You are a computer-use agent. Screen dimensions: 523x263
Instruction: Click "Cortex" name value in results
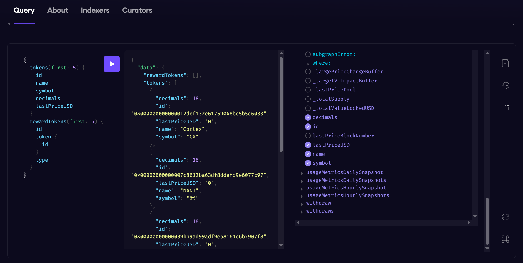click(192, 129)
